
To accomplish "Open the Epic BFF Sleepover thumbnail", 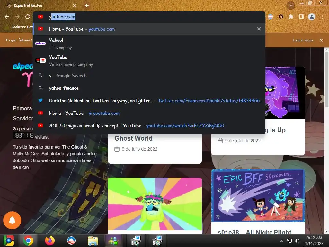I will (x=258, y=196).
